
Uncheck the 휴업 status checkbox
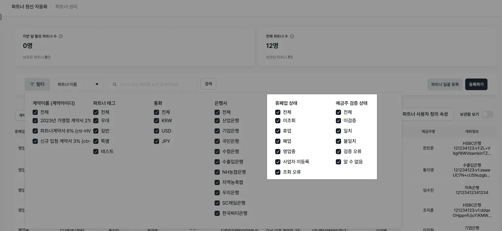coord(278,131)
